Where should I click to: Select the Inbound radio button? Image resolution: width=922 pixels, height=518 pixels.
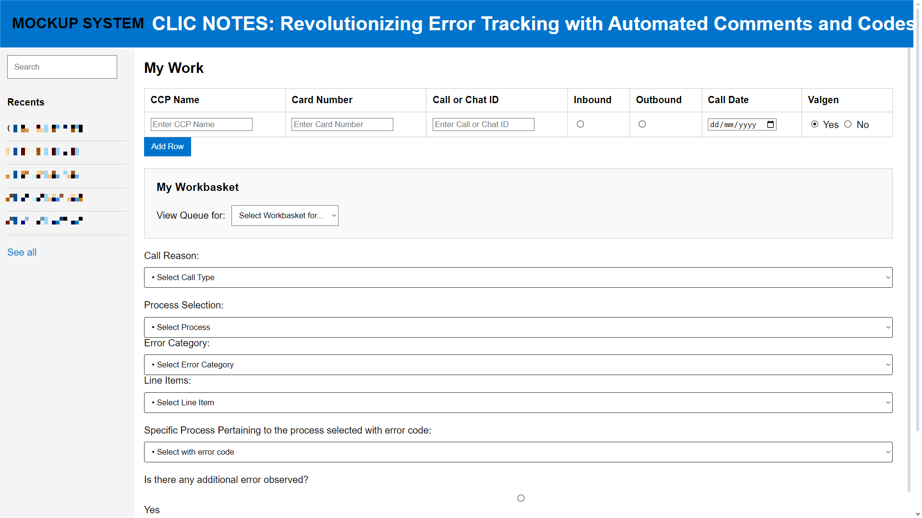click(x=580, y=124)
